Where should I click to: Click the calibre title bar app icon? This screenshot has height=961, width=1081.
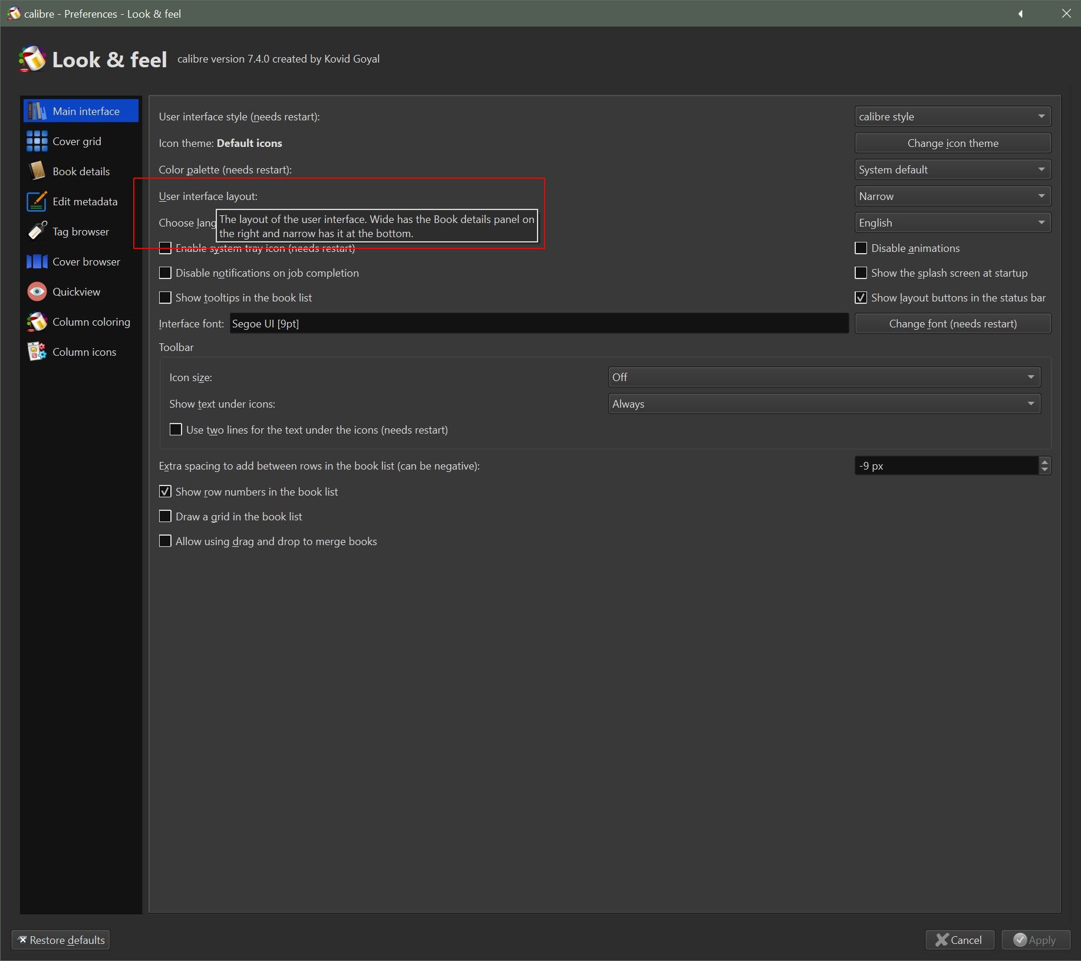pyautogui.click(x=13, y=13)
